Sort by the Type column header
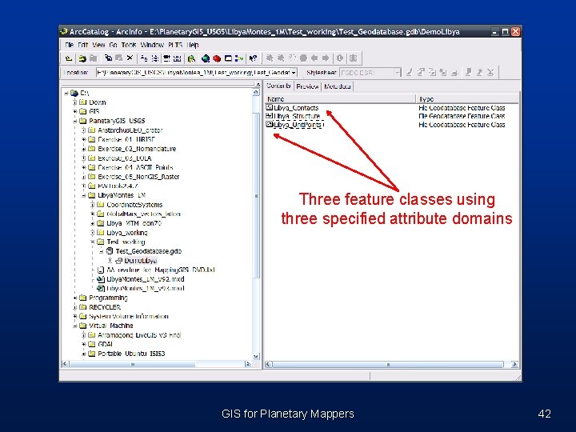Image resolution: width=576 pixels, height=432 pixels. [x=468, y=99]
